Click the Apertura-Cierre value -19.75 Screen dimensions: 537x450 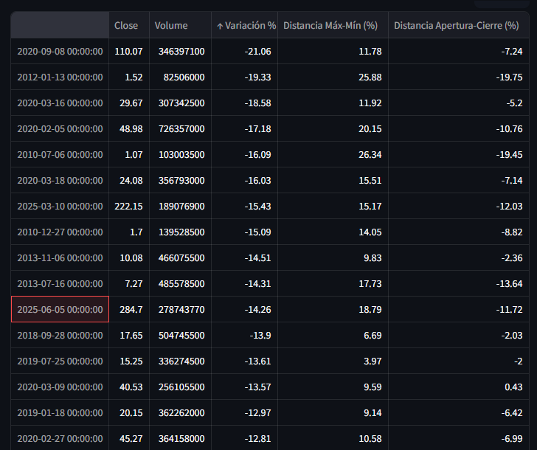pos(459,77)
